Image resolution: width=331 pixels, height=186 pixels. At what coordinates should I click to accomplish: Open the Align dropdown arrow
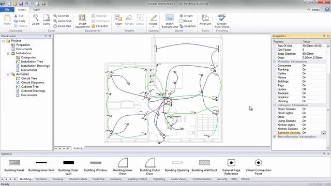(118, 27)
